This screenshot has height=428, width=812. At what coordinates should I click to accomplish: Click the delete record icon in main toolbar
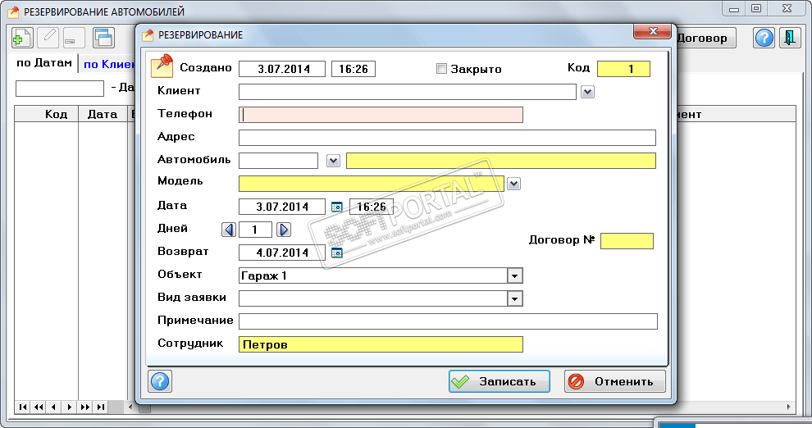click(74, 38)
